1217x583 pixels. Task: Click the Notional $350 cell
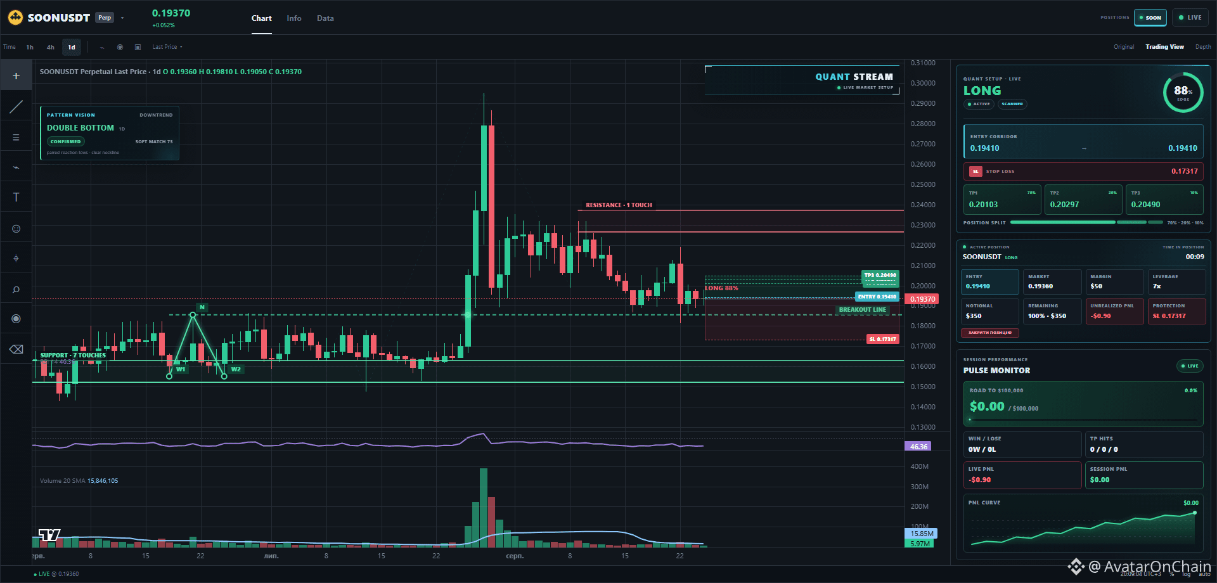tap(990, 311)
